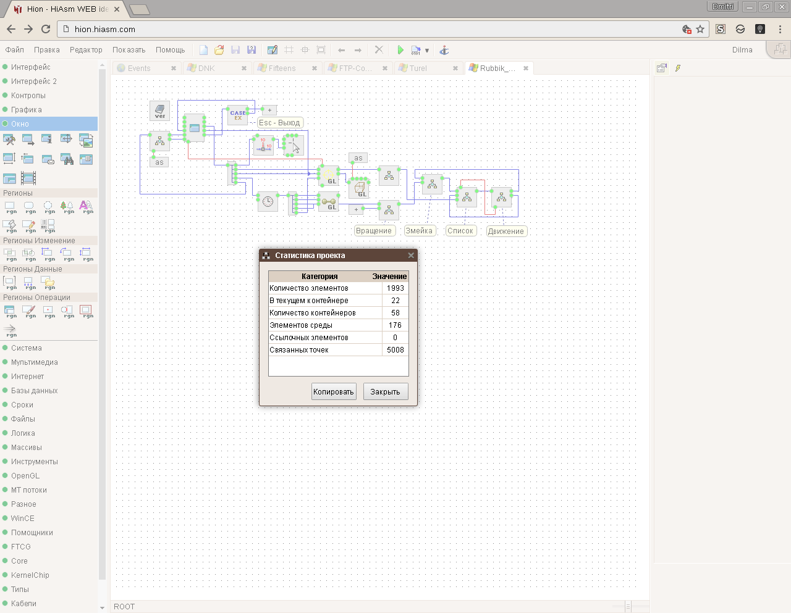The width and height of the screenshot is (791, 613).
Task: Click the open folder toolbar icon
Action: click(219, 50)
